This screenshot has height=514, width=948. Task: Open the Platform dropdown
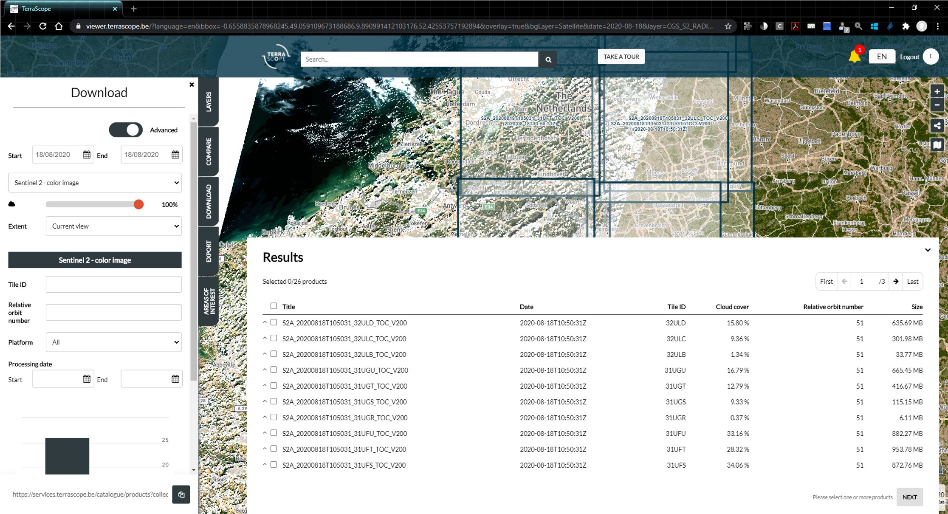pos(113,342)
